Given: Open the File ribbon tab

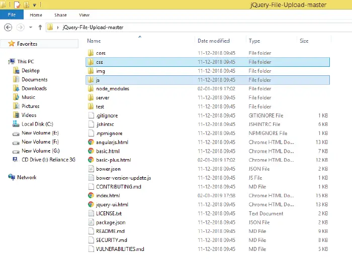Looking at the screenshot, I should pyautogui.click(x=12, y=15).
